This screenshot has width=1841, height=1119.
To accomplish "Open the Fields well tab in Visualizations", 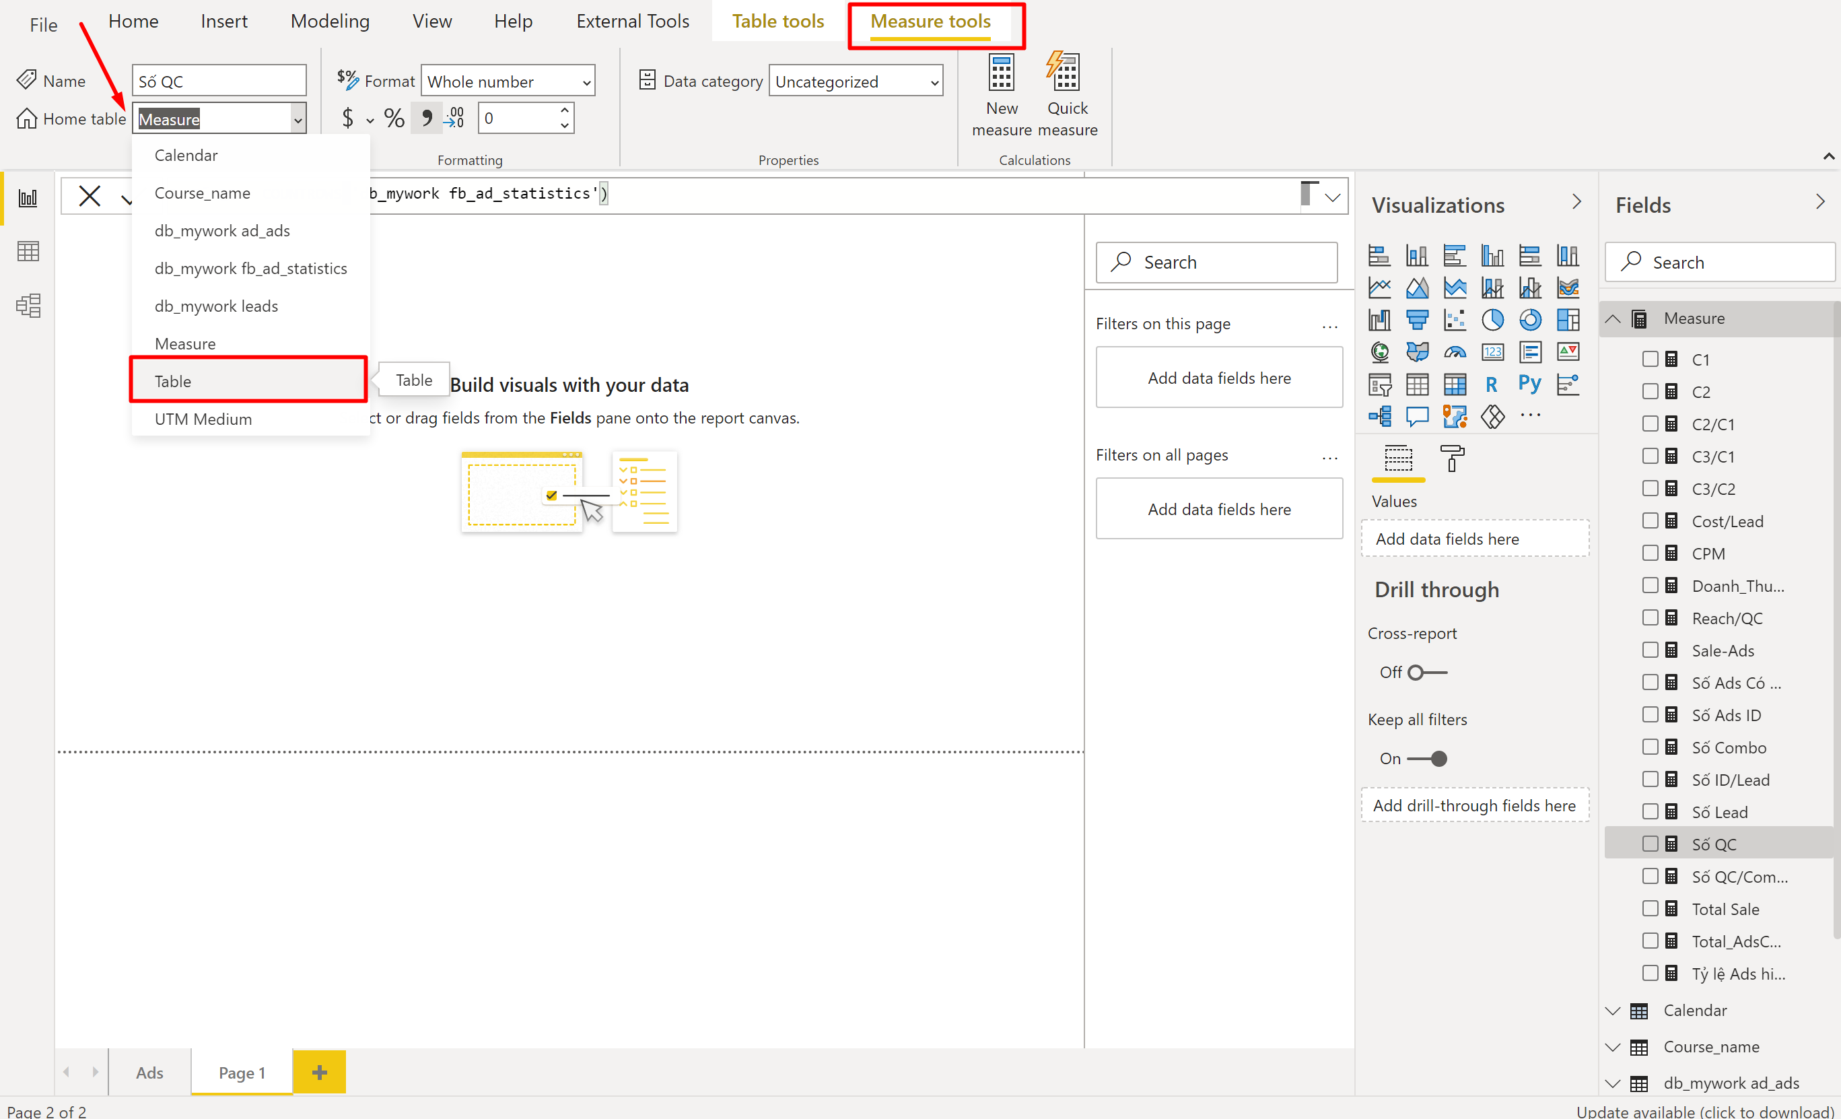I will coord(1398,459).
